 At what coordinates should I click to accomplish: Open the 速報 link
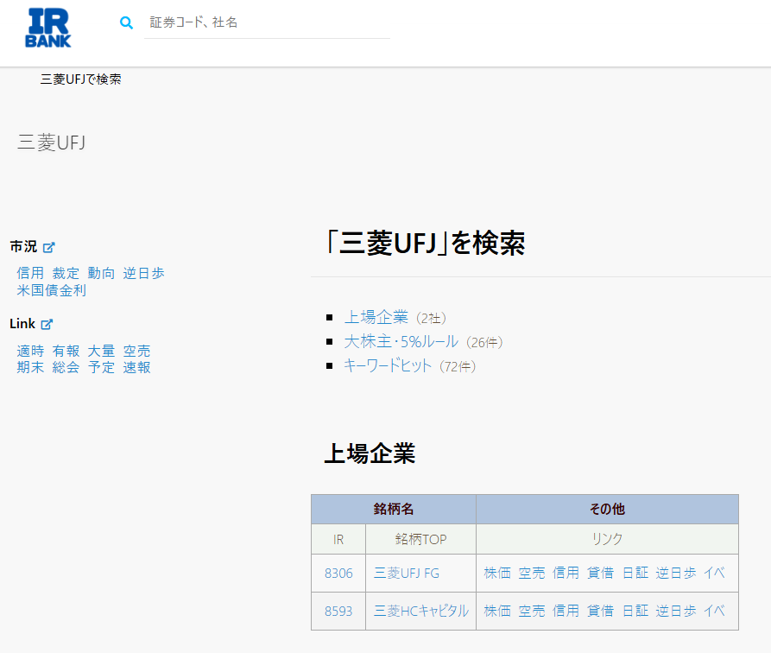[136, 367]
